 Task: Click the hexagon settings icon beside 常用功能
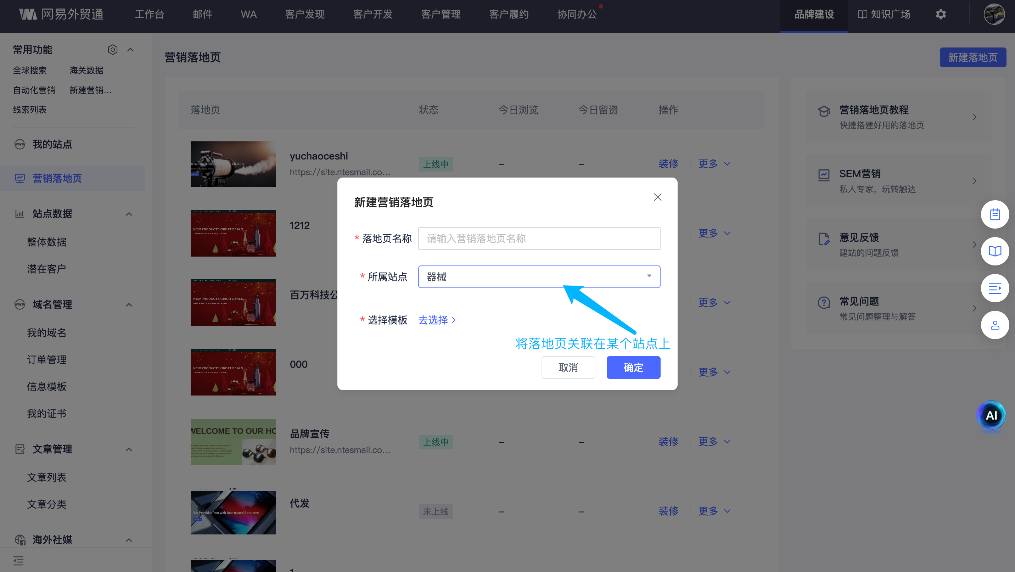[x=112, y=50]
